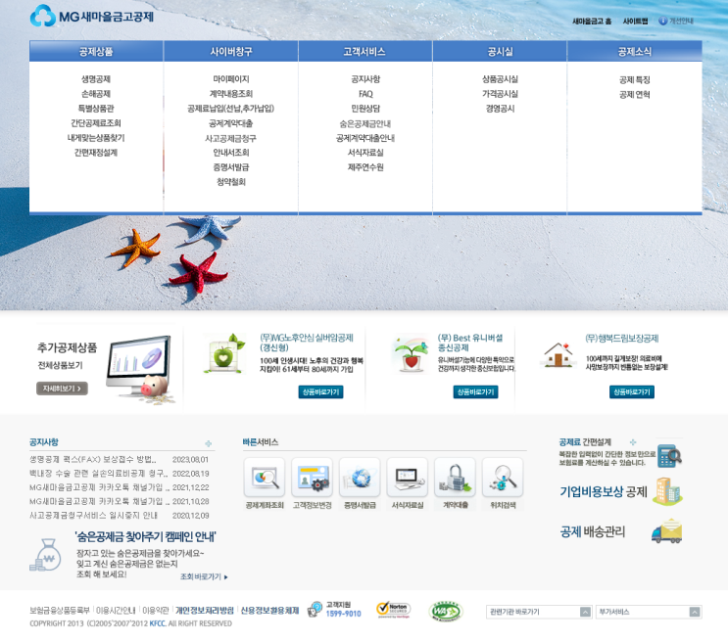Click 마이페이지 in the 사이버창구 menu
This screenshot has width=728, height=642.
[231, 79]
